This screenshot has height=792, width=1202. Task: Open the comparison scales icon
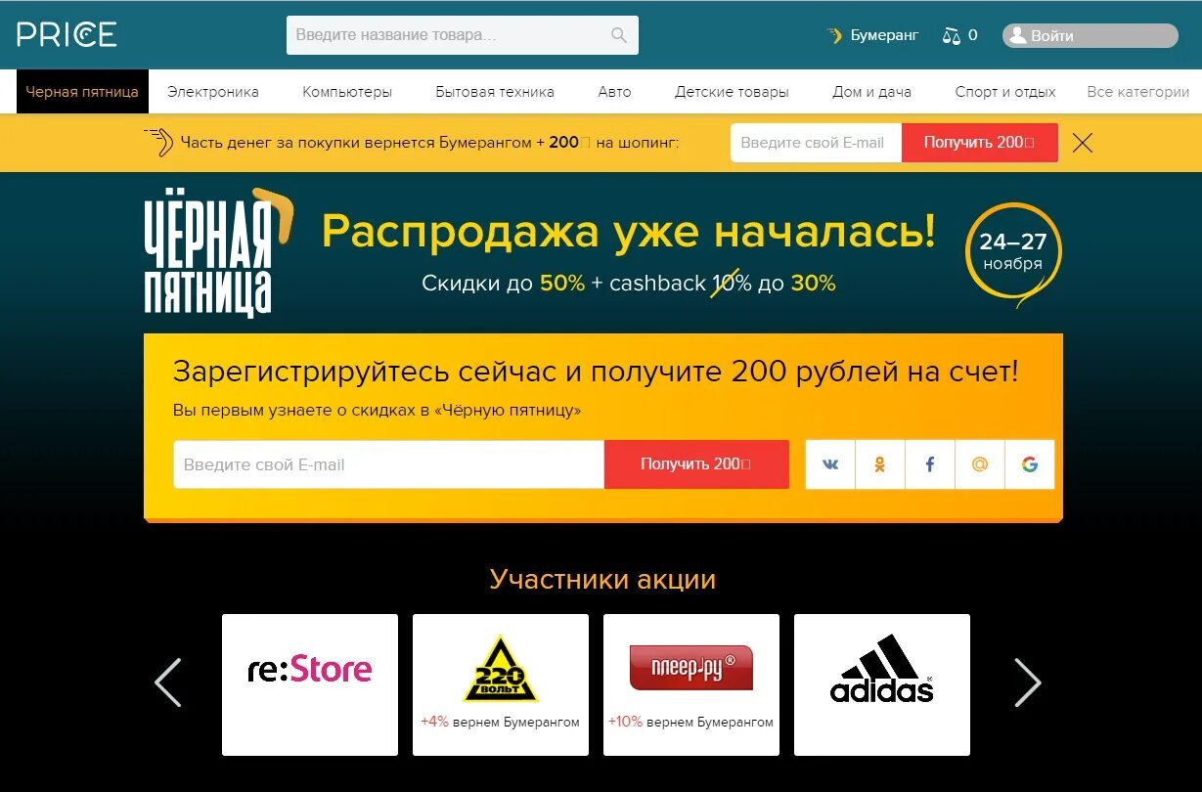952,36
